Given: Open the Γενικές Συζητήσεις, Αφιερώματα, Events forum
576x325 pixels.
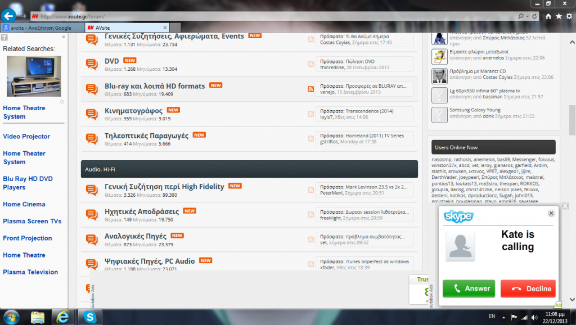Looking at the screenshot, I should tap(174, 37).
